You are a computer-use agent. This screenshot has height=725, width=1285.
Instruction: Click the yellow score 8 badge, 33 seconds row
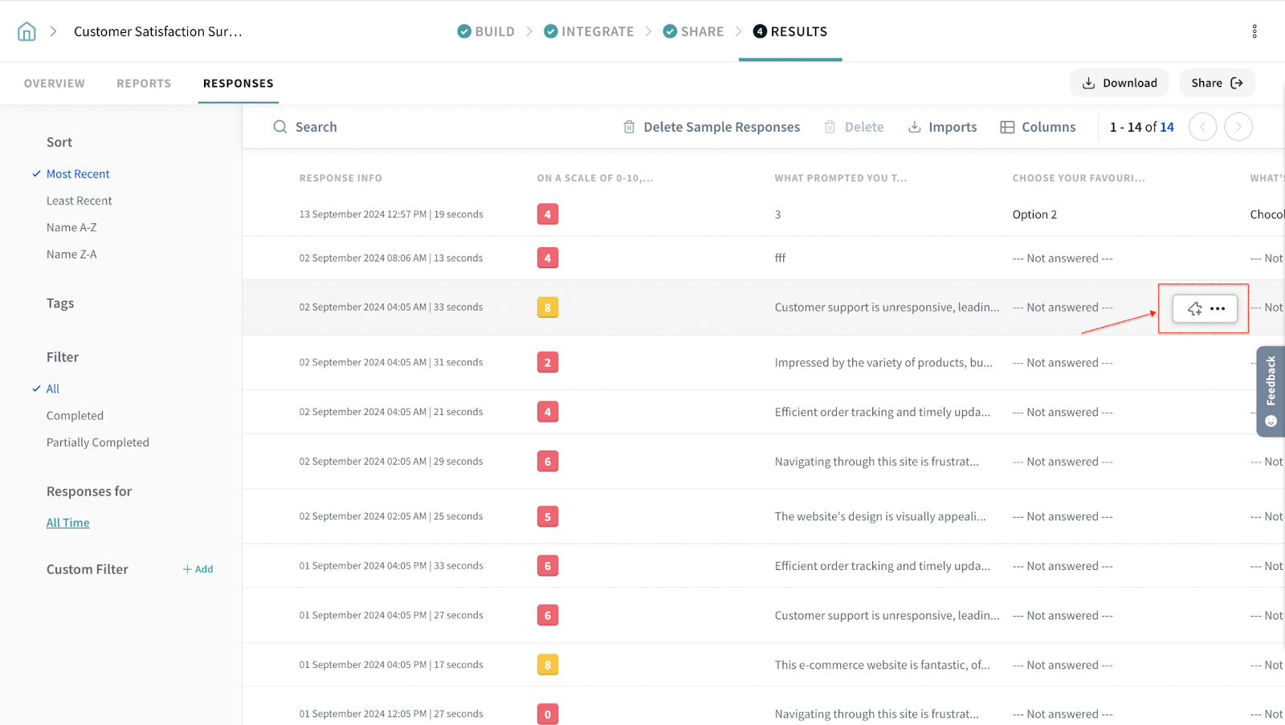tap(548, 308)
